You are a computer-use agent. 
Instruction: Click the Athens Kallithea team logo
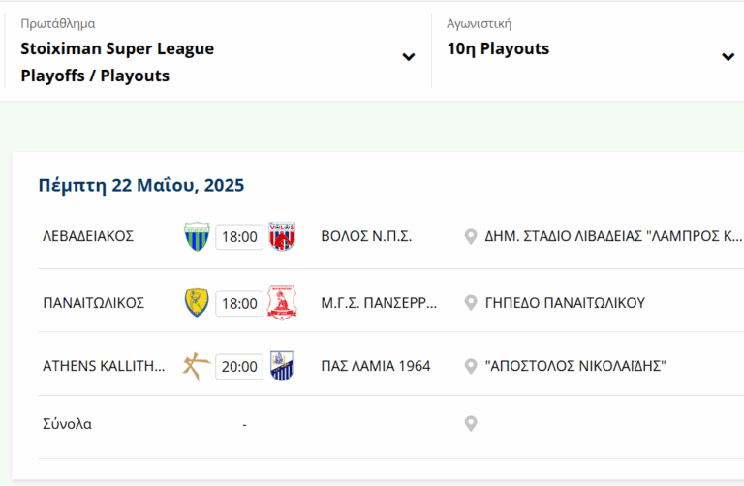pos(197,366)
